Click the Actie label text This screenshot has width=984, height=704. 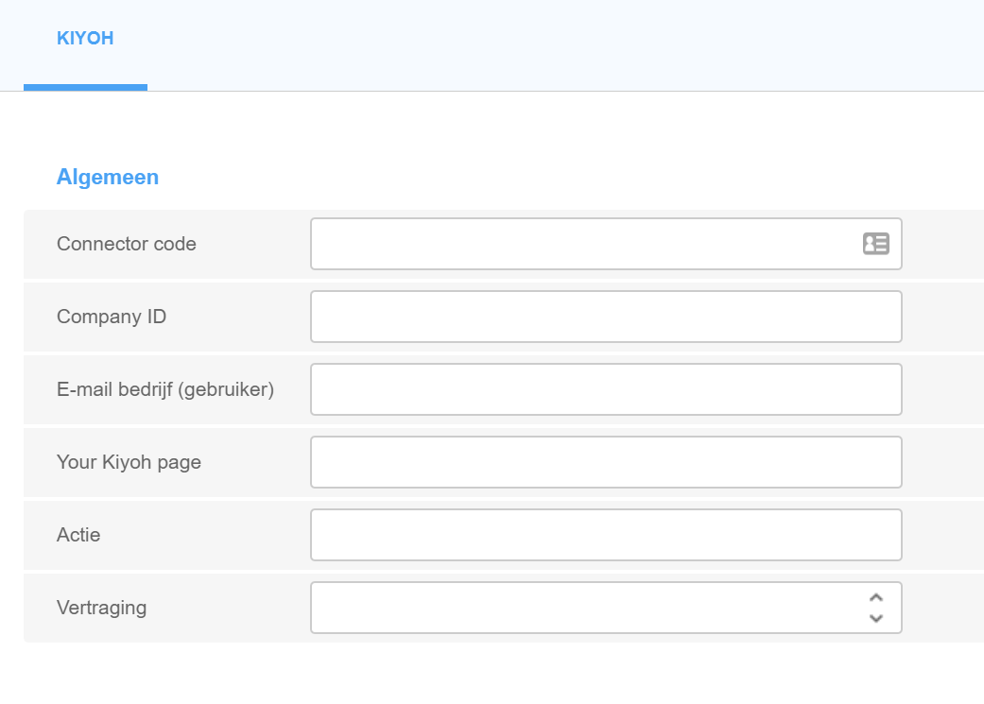pos(78,535)
